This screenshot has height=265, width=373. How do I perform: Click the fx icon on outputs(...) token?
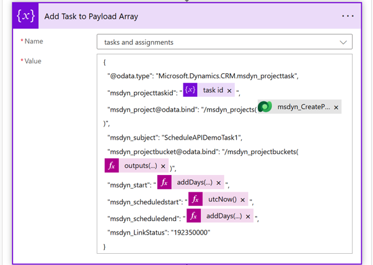coord(112,166)
